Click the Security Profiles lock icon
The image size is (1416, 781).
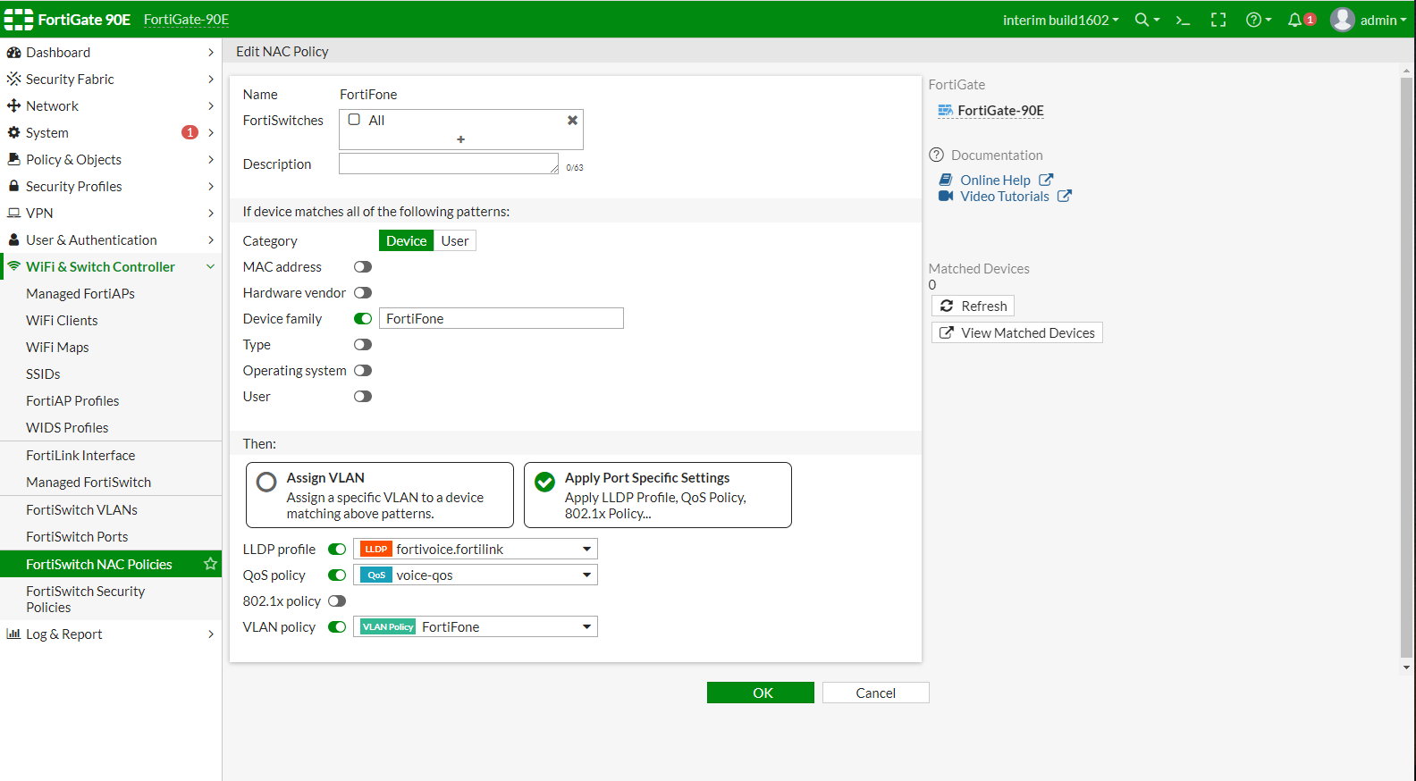click(x=13, y=187)
